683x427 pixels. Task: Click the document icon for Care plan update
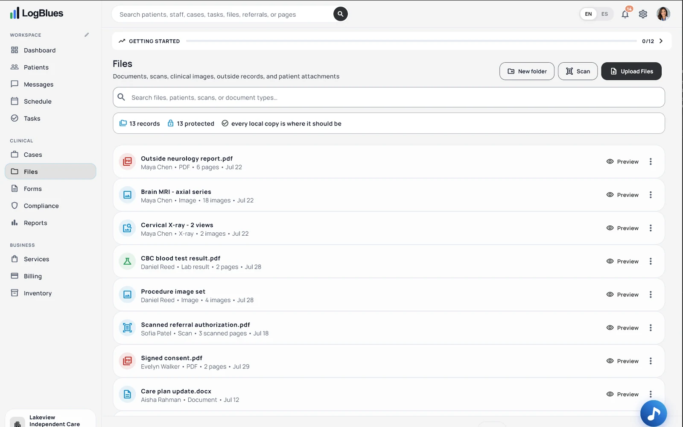(127, 395)
